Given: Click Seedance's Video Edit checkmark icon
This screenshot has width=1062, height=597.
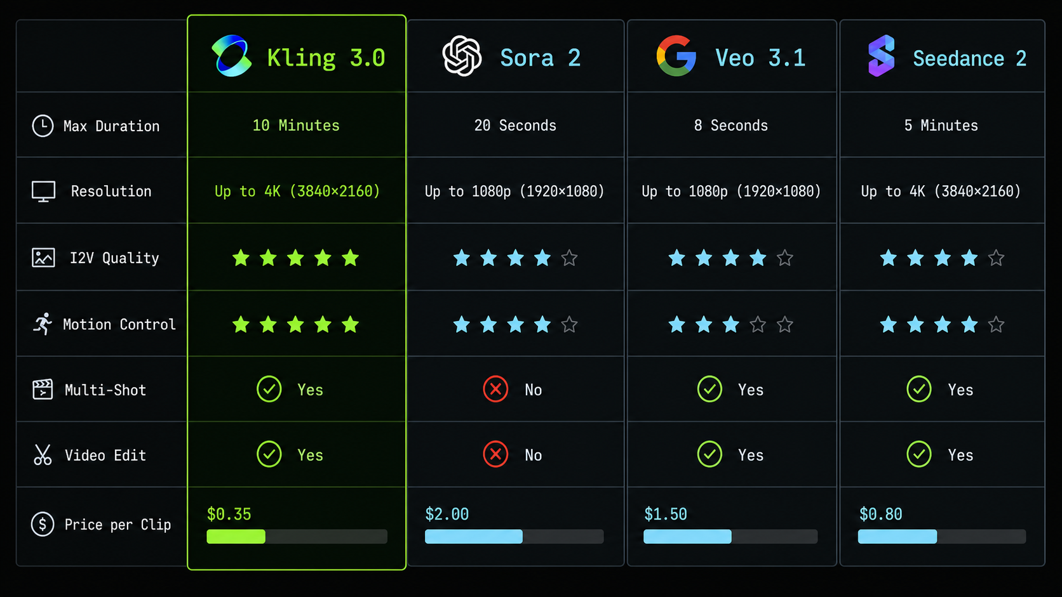Looking at the screenshot, I should [919, 454].
